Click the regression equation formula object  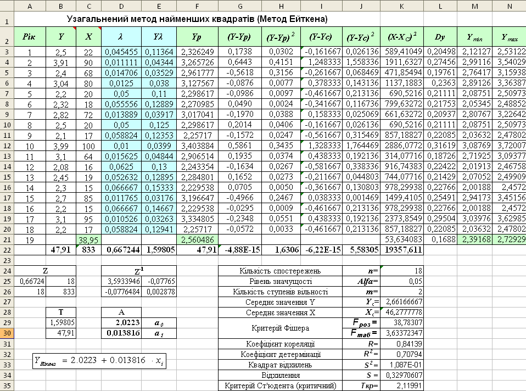click(x=99, y=361)
